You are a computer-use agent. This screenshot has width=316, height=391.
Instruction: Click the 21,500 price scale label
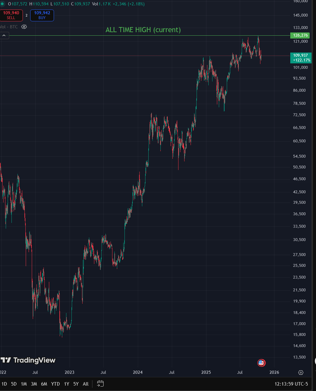299,290
